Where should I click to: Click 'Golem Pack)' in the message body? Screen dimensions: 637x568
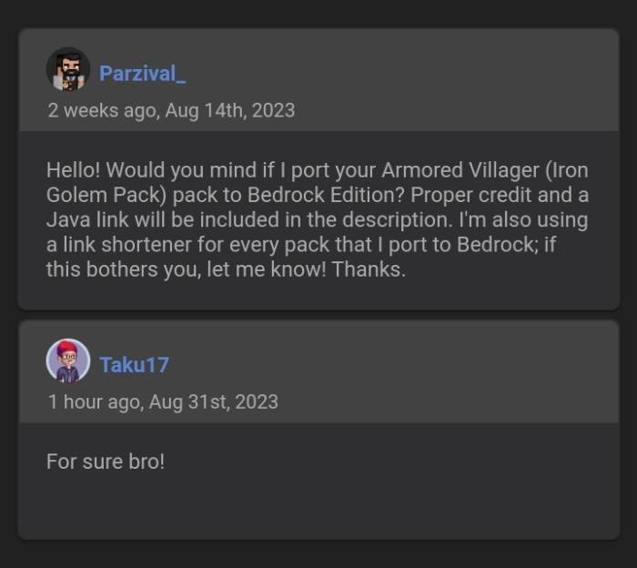(106, 195)
